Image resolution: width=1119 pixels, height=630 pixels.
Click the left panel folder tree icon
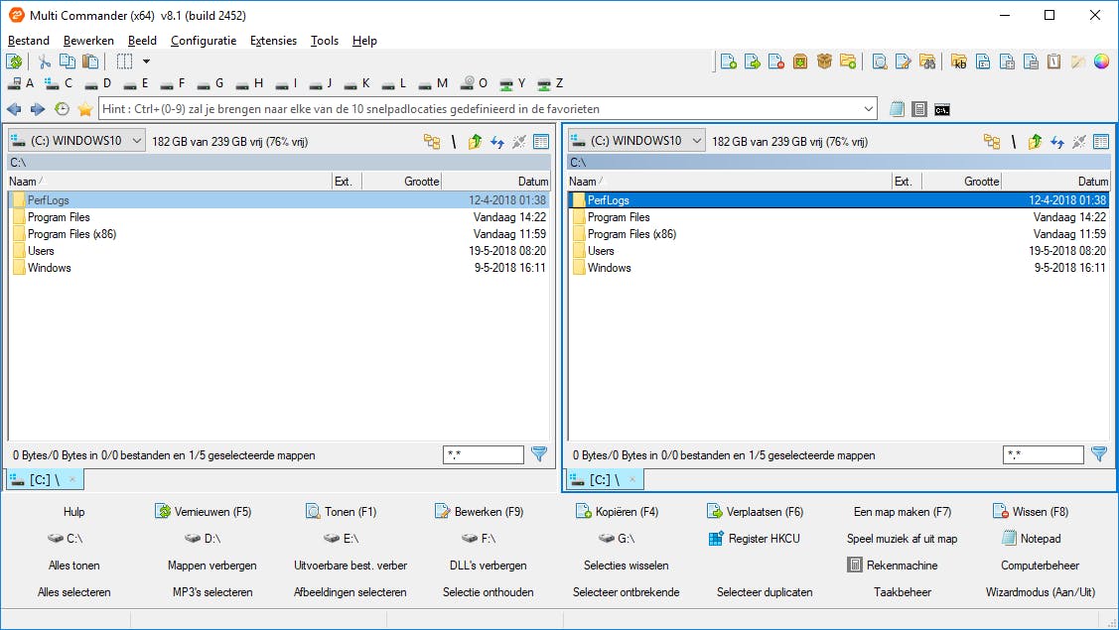432,141
